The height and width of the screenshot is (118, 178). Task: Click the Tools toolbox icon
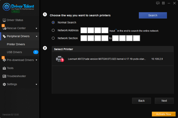coord(4,68)
